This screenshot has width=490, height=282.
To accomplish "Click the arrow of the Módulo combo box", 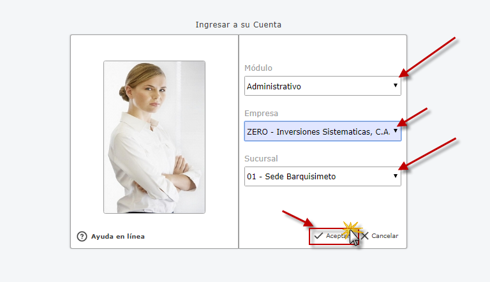I will 396,85.
